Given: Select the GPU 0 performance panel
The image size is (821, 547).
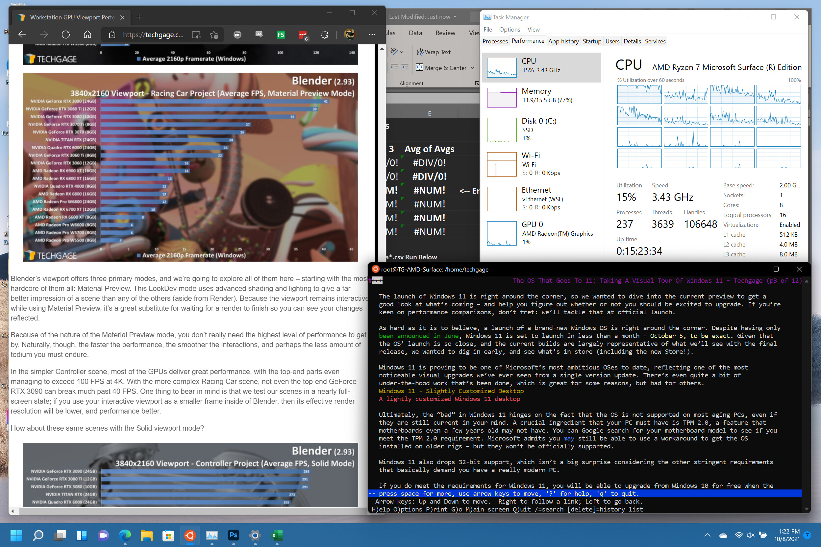Looking at the screenshot, I should [541, 233].
